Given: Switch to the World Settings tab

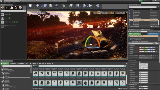Looking at the screenshot, I should (x=146, y=29).
